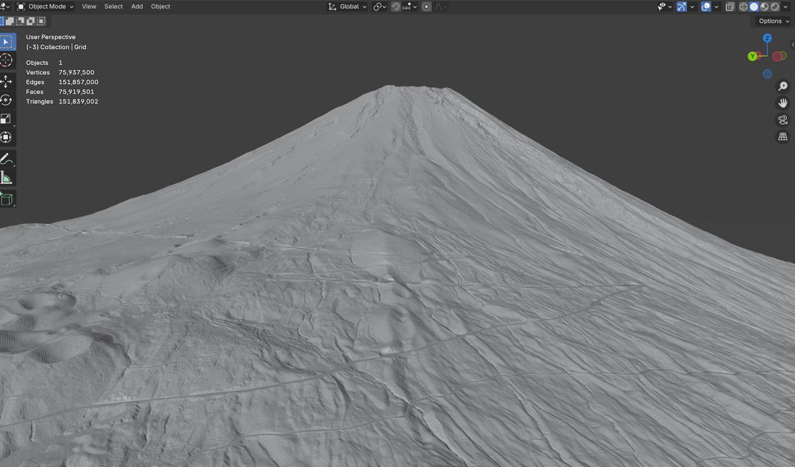Image resolution: width=795 pixels, height=467 pixels.
Task: Click the Objects count statistic
Action: [x=44, y=62]
